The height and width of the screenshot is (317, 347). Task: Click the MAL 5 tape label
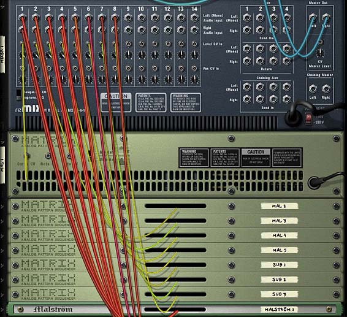pos(280,250)
